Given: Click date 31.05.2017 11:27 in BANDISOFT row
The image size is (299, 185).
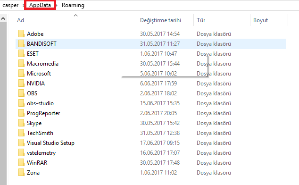Looking at the screenshot, I should pos(160,44).
